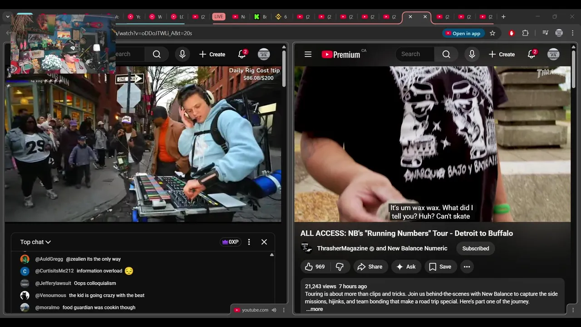The height and width of the screenshot is (327, 581).
Task: Open ThrasherMagazine channel avatar
Action: coord(306,248)
